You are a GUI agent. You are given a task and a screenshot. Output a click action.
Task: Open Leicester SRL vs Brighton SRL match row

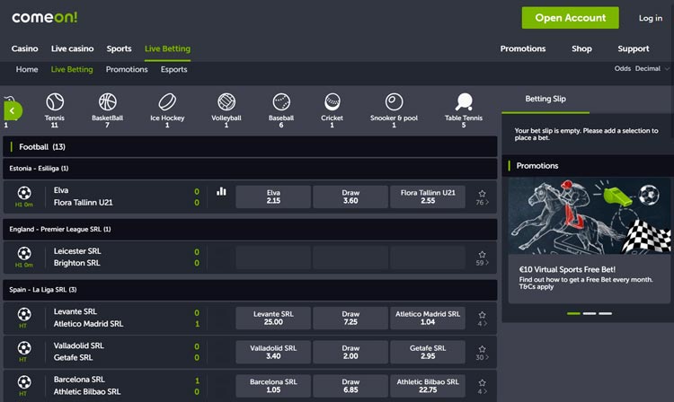coord(250,257)
